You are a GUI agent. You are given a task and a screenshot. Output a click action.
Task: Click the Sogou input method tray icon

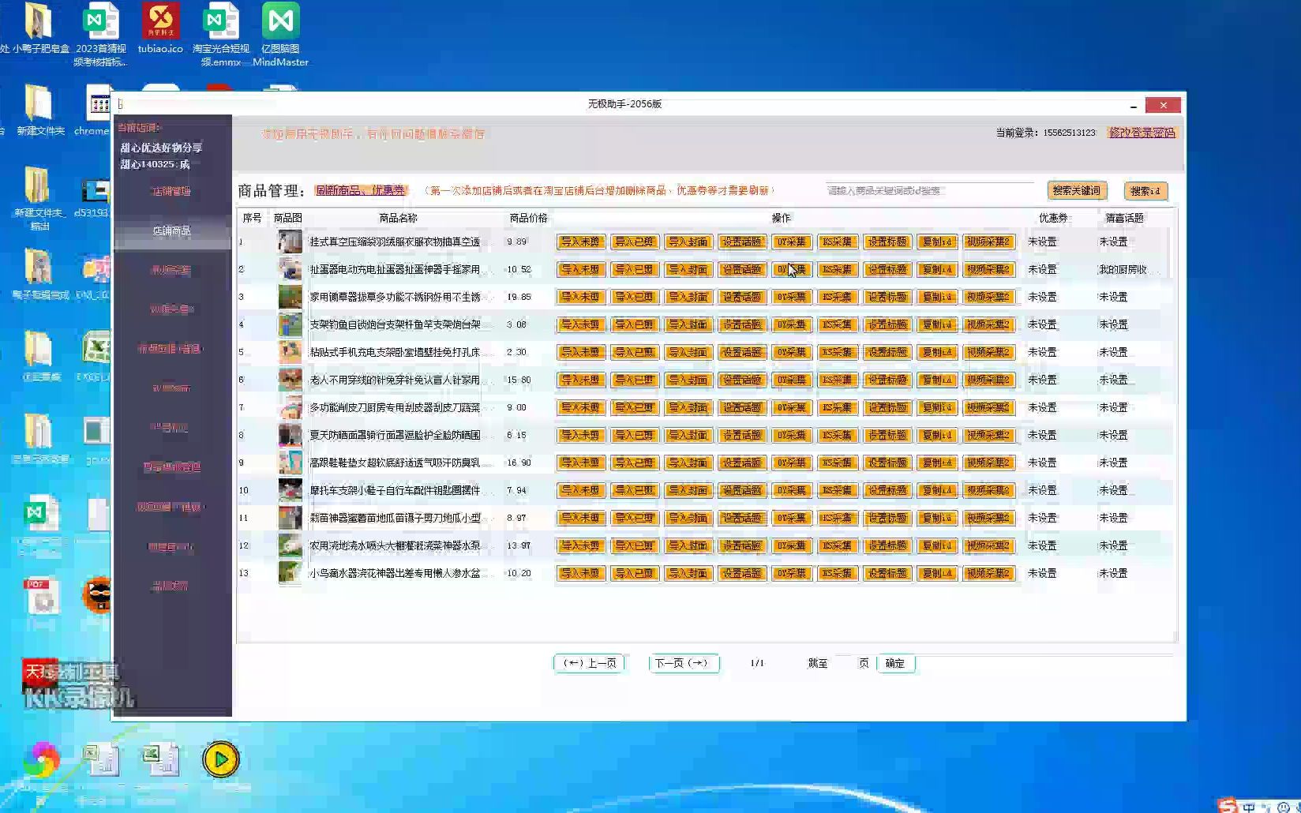[x=1227, y=805]
